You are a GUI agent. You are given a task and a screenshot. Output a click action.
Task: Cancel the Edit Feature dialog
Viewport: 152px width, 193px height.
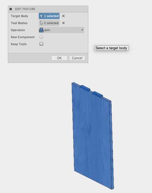77,58
